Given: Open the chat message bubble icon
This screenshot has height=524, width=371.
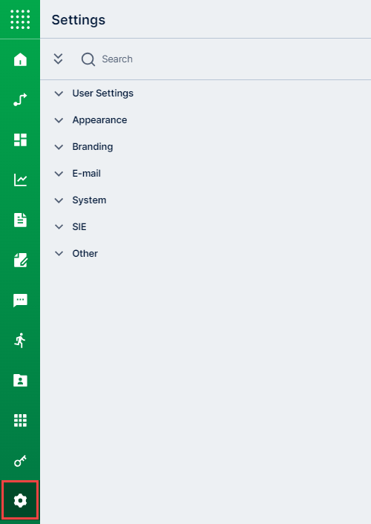Looking at the screenshot, I should point(20,300).
